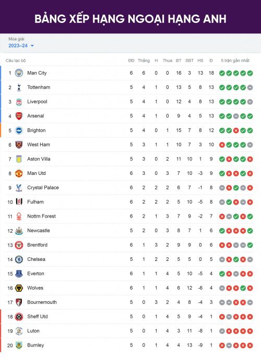
Task: Click Arsenal's grey draw icon in recent form
Action: [236, 116]
